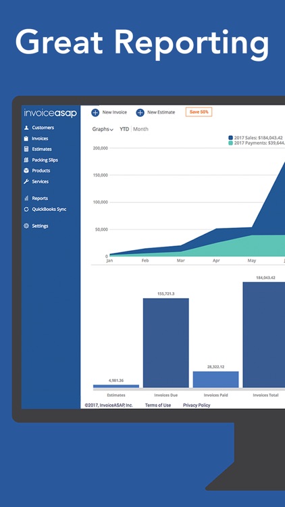The image size is (285, 507).
Task: Click the 2017 Sales legend text
Action: [x=258, y=137]
